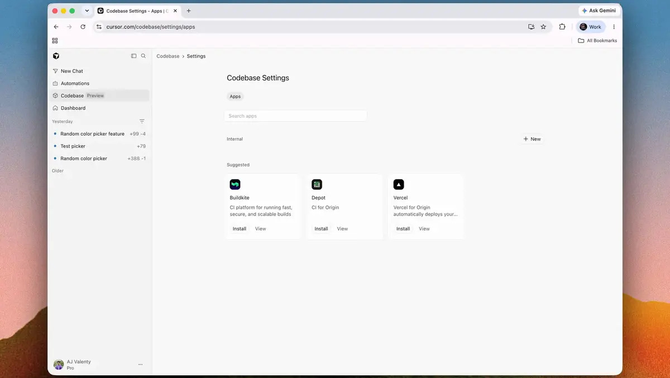This screenshot has height=378, width=670.
Task: Install the Depot app
Action: (x=321, y=229)
